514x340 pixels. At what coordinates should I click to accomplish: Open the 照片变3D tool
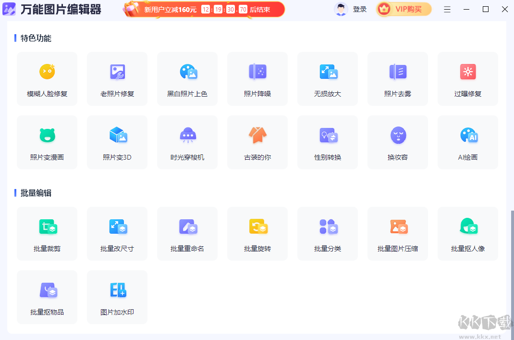pos(117,142)
